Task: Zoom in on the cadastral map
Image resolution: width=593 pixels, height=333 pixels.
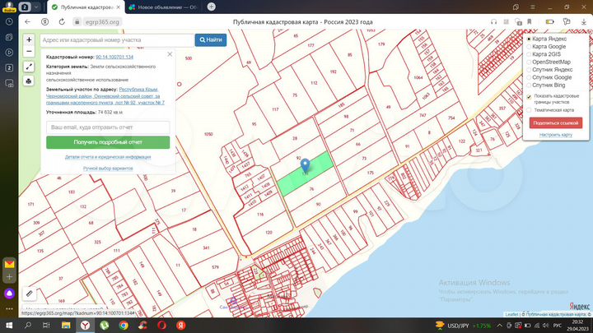Action: pyautogui.click(x=29, y=39)
